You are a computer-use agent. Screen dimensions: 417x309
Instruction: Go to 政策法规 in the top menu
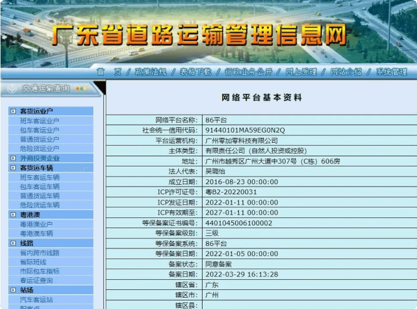(x=150, y=72)
